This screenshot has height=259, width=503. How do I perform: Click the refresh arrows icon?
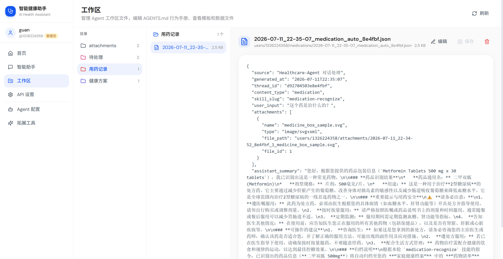(x=474, y=13)
